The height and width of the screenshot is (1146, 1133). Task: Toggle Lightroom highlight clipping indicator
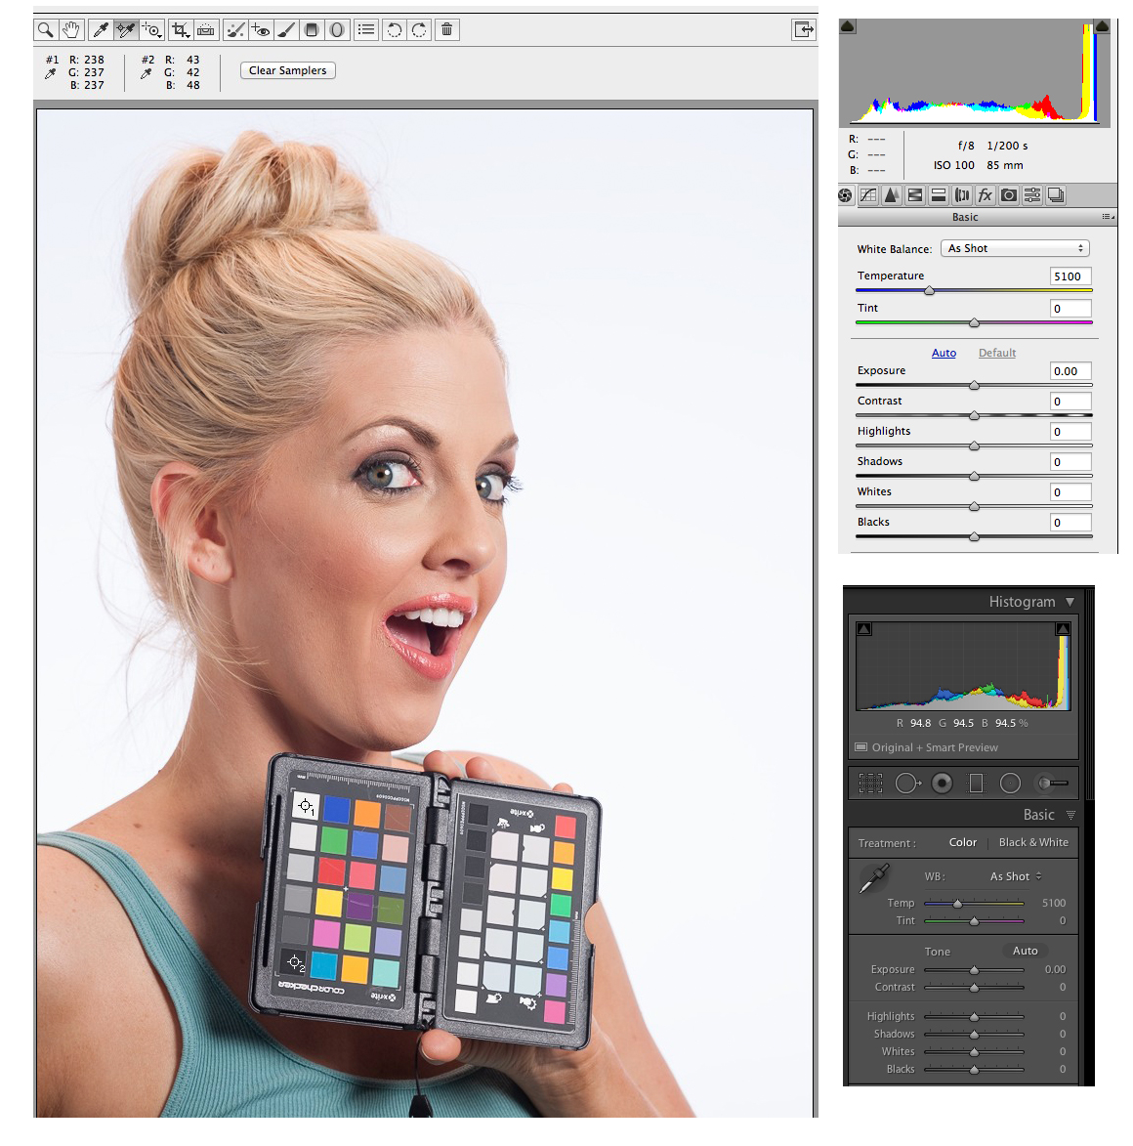tap(1063, 628)
